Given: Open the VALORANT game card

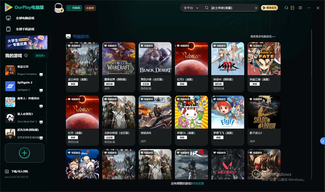Looking at the screenshot, I should pos(228,164).
